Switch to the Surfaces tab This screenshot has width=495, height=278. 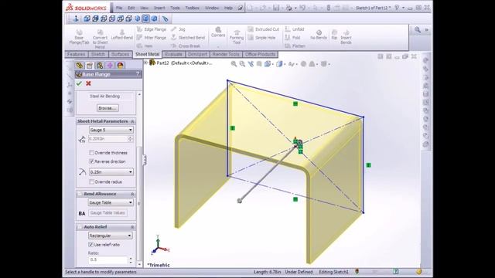tap(121, 54)
